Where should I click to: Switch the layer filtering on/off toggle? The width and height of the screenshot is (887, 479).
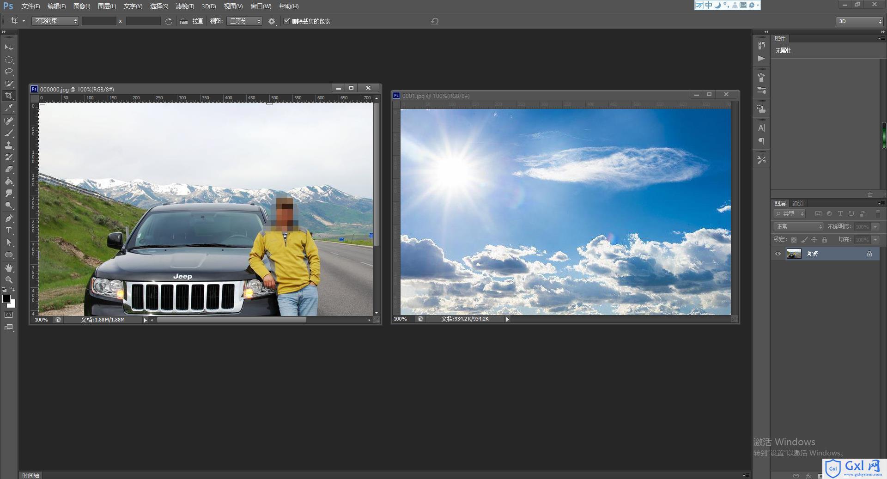click(x=878, y=213)
